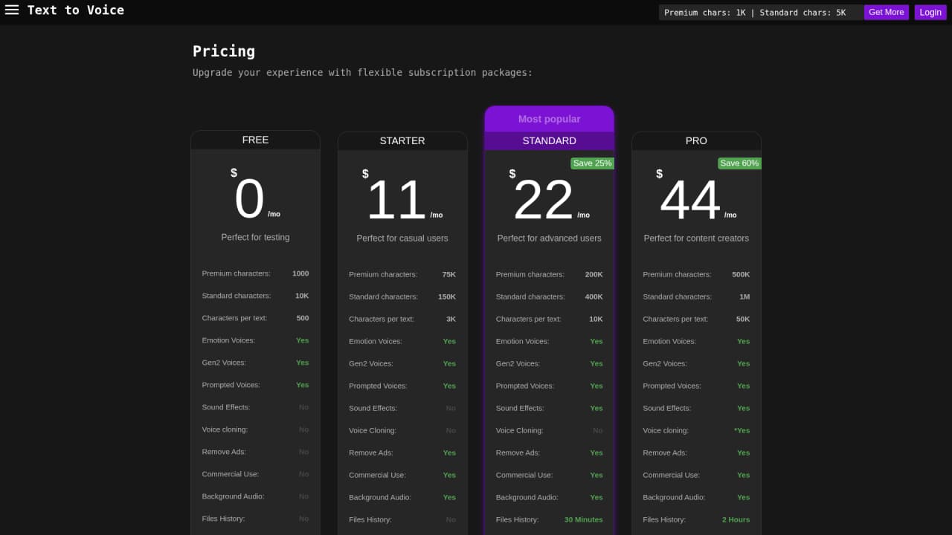Click the Pro plan's Commercial Use label
This screenshot has width=952, height=535.
point(672,475)
